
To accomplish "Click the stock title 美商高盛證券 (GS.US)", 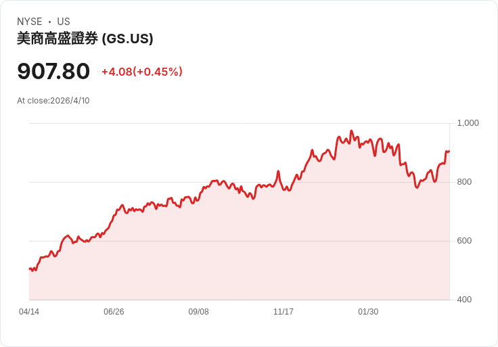I will [85, 39].
